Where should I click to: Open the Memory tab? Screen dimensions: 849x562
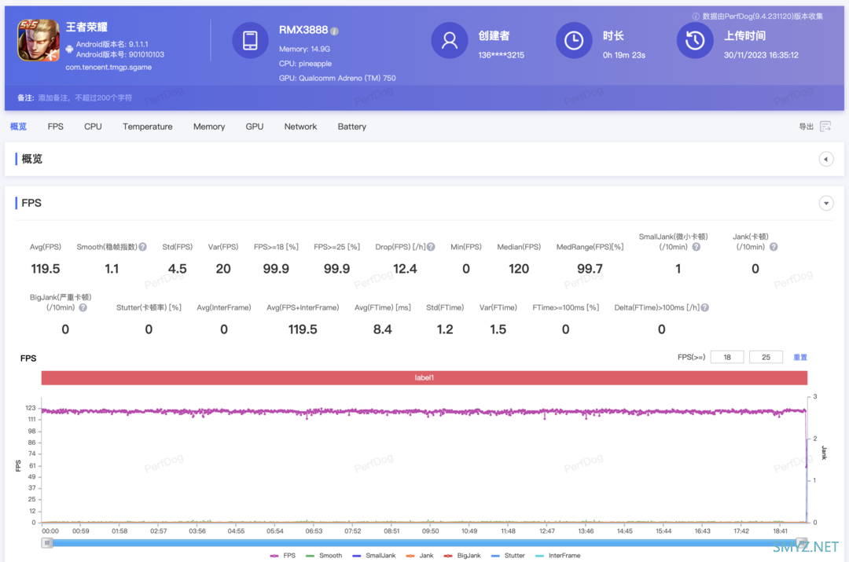209,127
